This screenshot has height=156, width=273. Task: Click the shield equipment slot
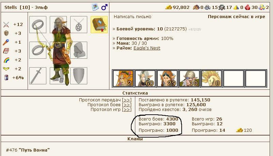pos(79,76)
